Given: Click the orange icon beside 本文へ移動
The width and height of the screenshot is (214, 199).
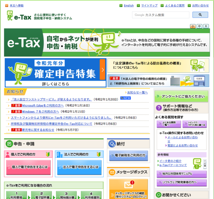Looking at the screenshot, I should coord(6,5).
